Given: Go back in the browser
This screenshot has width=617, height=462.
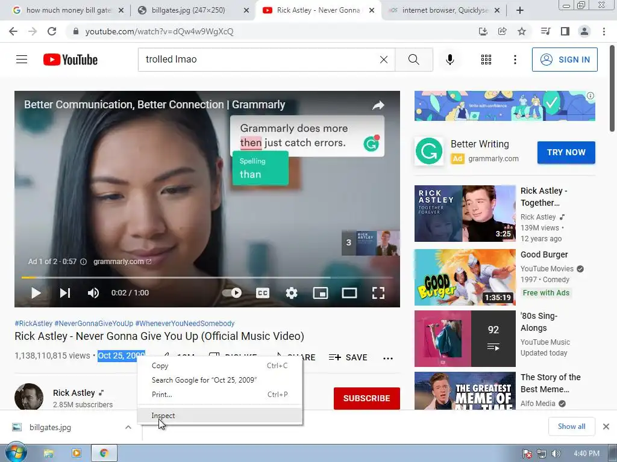Looking at the screenshot, I should point(13,31).
